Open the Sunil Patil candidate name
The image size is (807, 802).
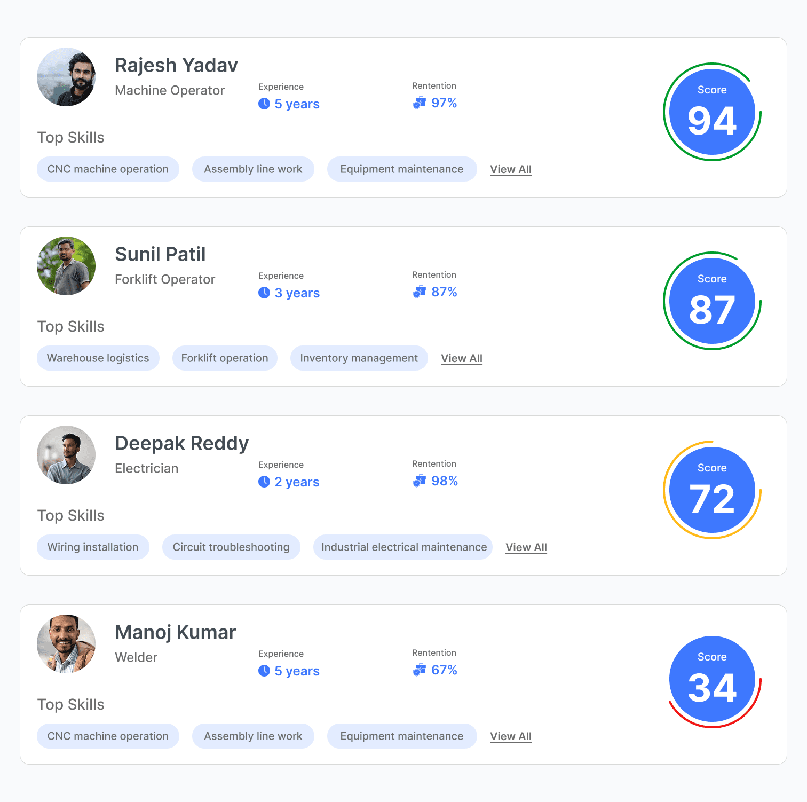(160, 254)
